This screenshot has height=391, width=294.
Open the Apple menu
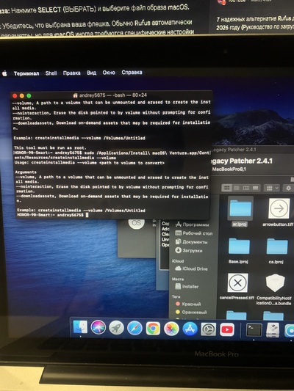(x=4, y=73)
